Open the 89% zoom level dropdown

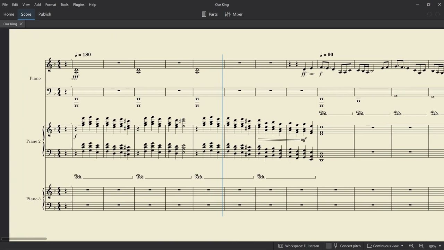pyautogui.click(x=435, y=246)
